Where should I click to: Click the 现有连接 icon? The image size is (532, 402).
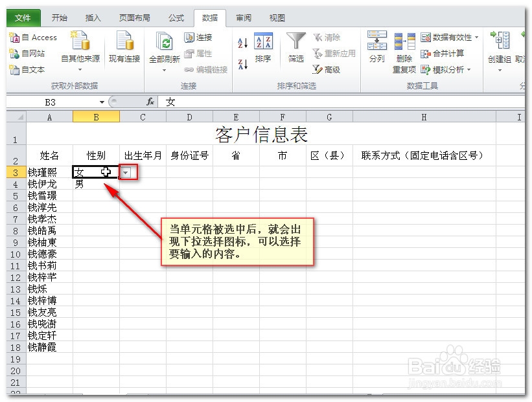click(x=124, y=40)
